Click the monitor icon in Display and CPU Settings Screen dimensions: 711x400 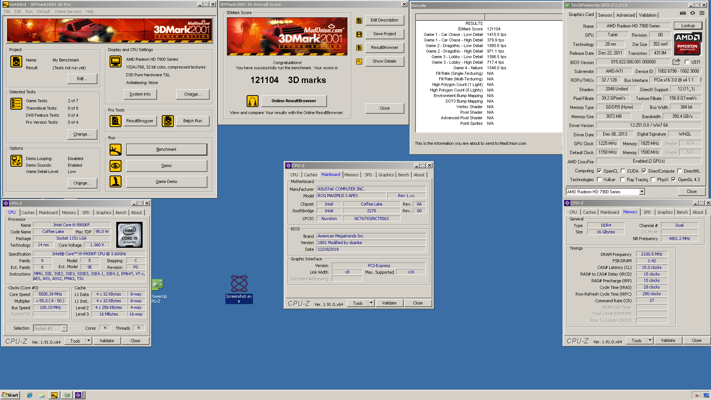(115, 61)
